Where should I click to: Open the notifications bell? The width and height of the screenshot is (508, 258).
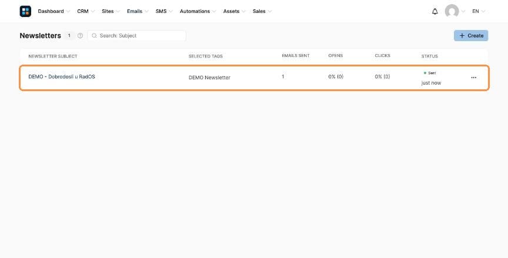(435, 11)
